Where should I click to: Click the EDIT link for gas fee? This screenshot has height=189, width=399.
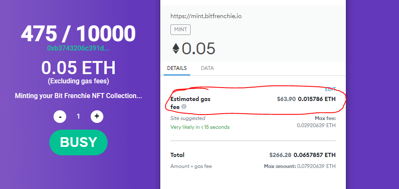pos(330,89)
